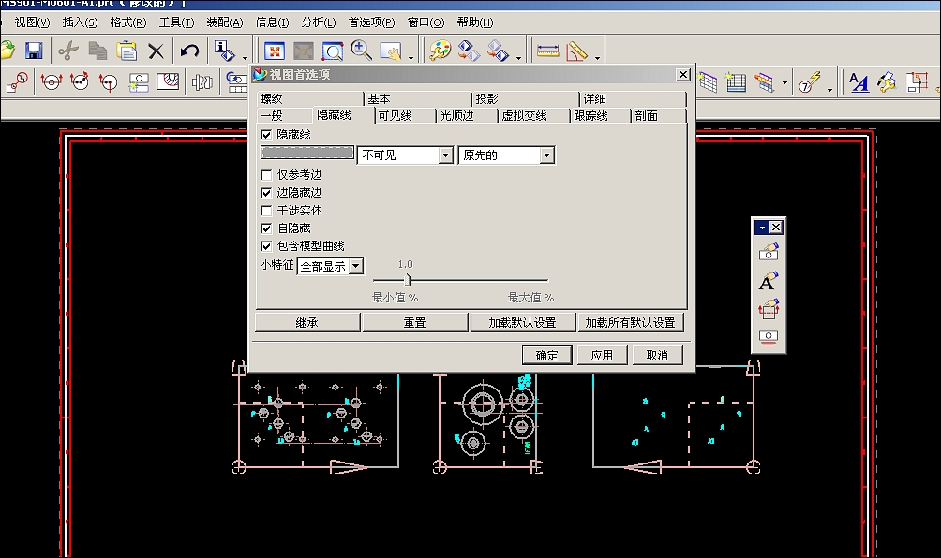Select the Pan hand tool
Screen dimensions: 941x558
click(391, 51)
